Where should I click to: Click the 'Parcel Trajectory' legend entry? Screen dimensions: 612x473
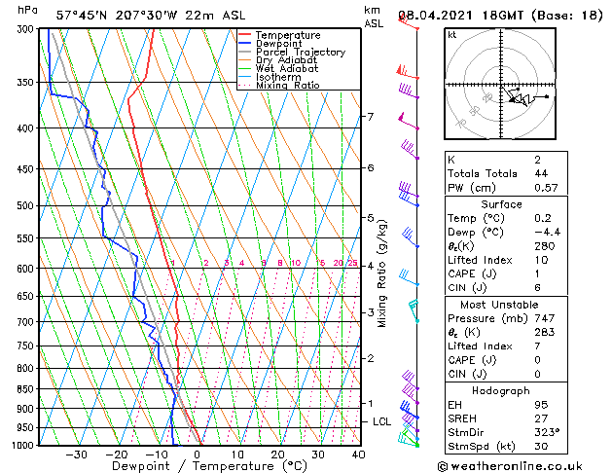coord(301,52)
